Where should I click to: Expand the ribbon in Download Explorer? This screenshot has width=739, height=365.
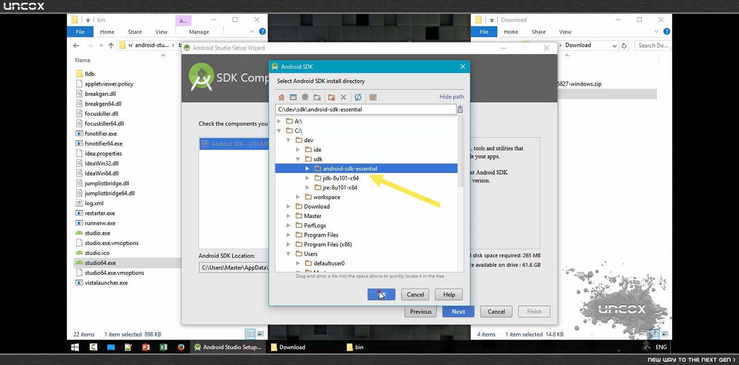656,31
